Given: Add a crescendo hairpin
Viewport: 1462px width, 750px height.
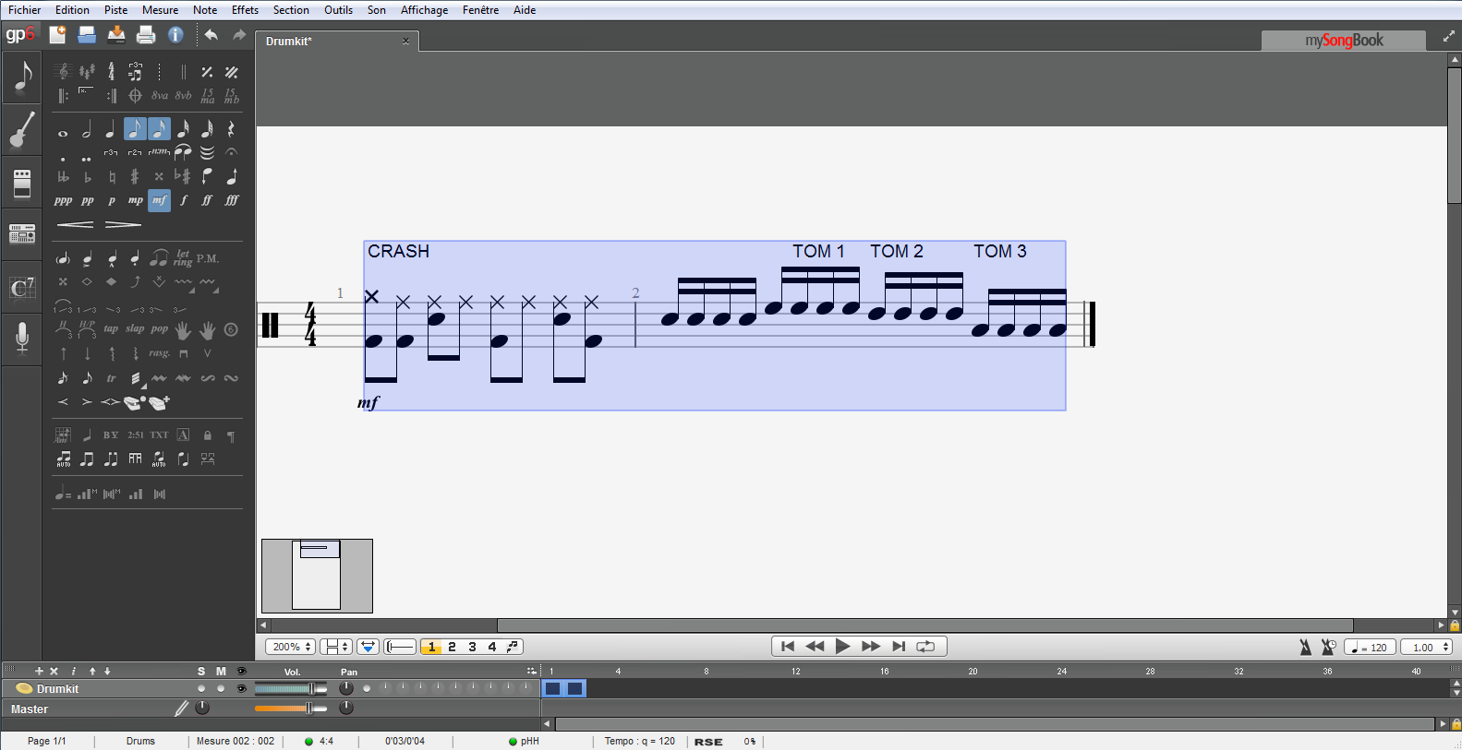Looking at the screenshot, I should [x=75, y=224].
